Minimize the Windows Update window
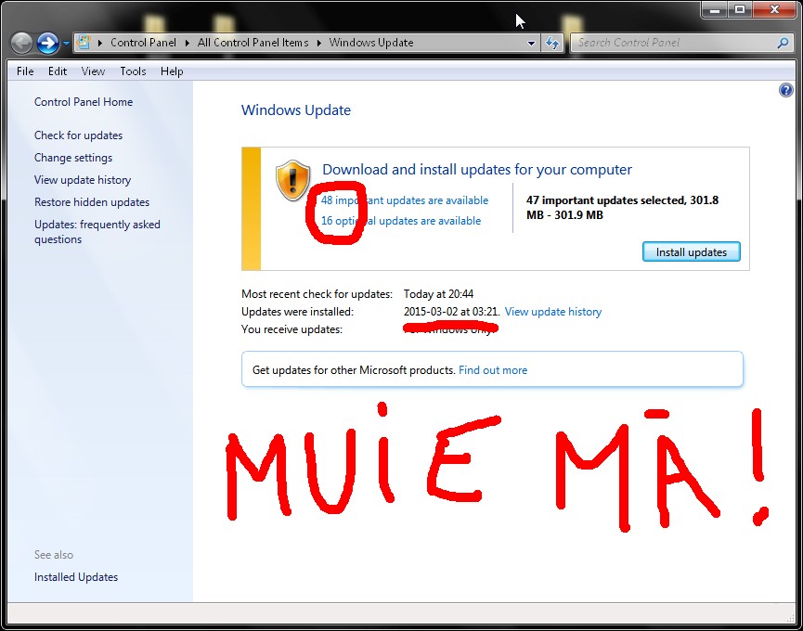Viewport: 803px width, 631px height. click(715, 9)
